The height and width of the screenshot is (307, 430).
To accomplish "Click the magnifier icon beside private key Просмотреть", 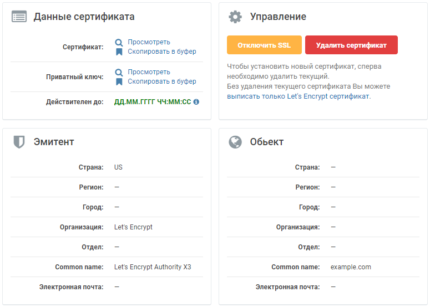I will [119, 72].
